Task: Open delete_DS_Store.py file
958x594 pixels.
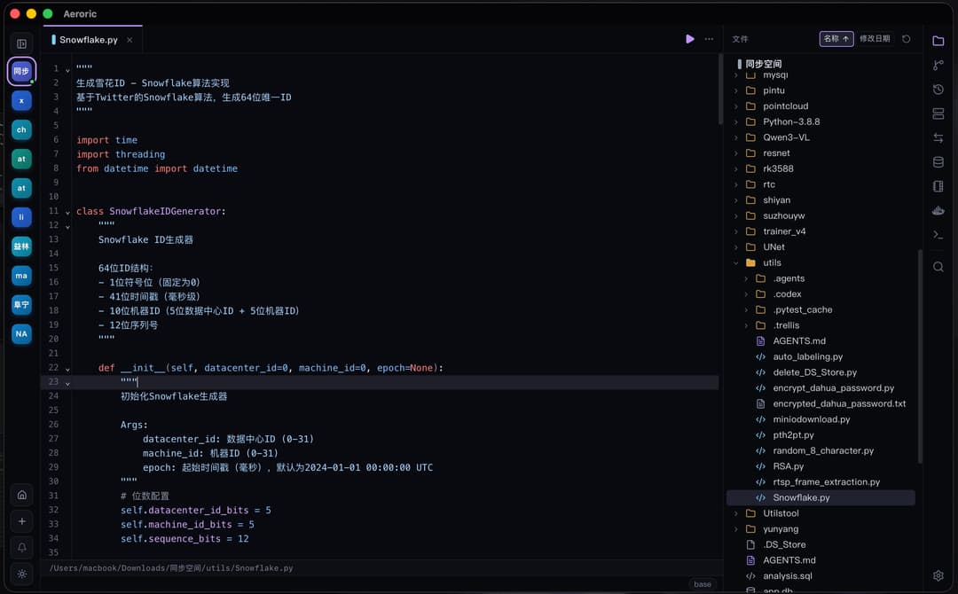Action: [x=821, y=372]
